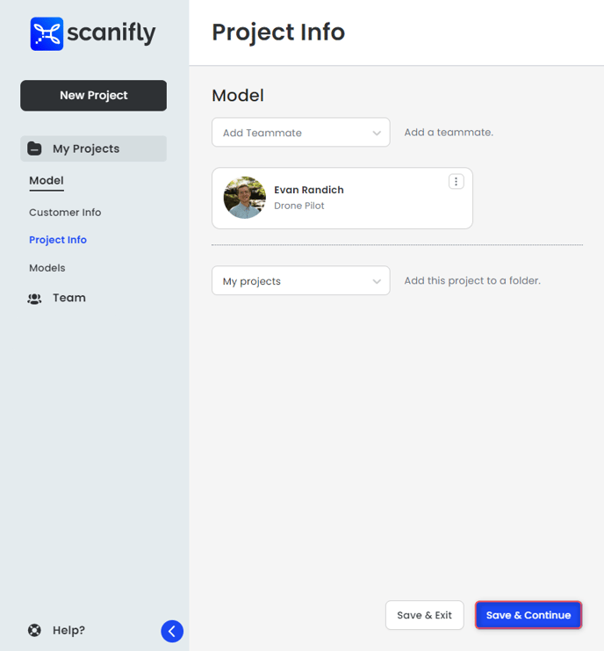This screenshot has width=604, height=651.
Task: Open the Add Teammate dropdown
Action: [x=301, y=133]
